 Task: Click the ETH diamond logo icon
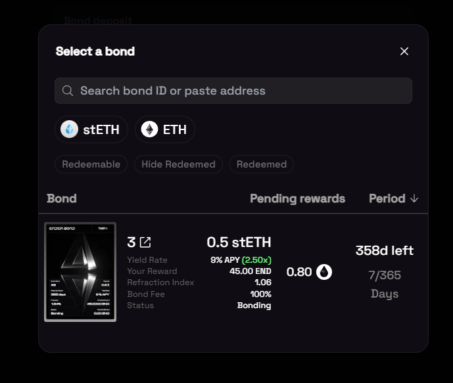click(149, 129)
